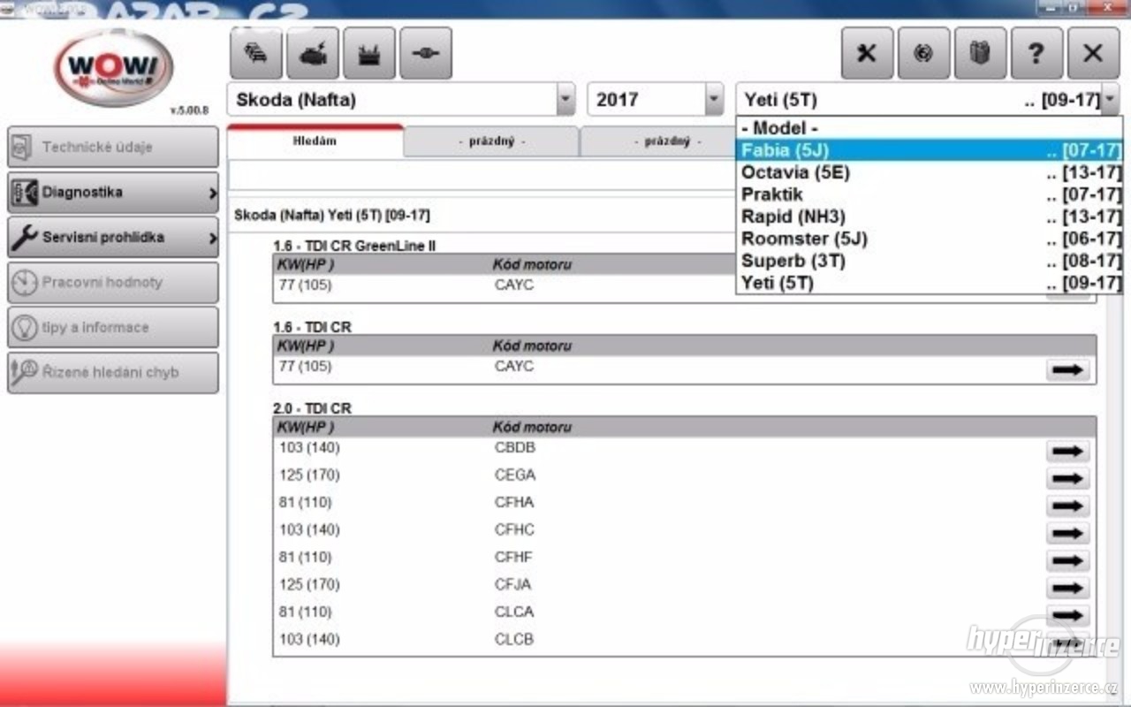Click the 1.6 - TDI CR GreenLine II heading
This screenshot has width=1131, height=707.
pyautogui.click(x=354, y=246)
